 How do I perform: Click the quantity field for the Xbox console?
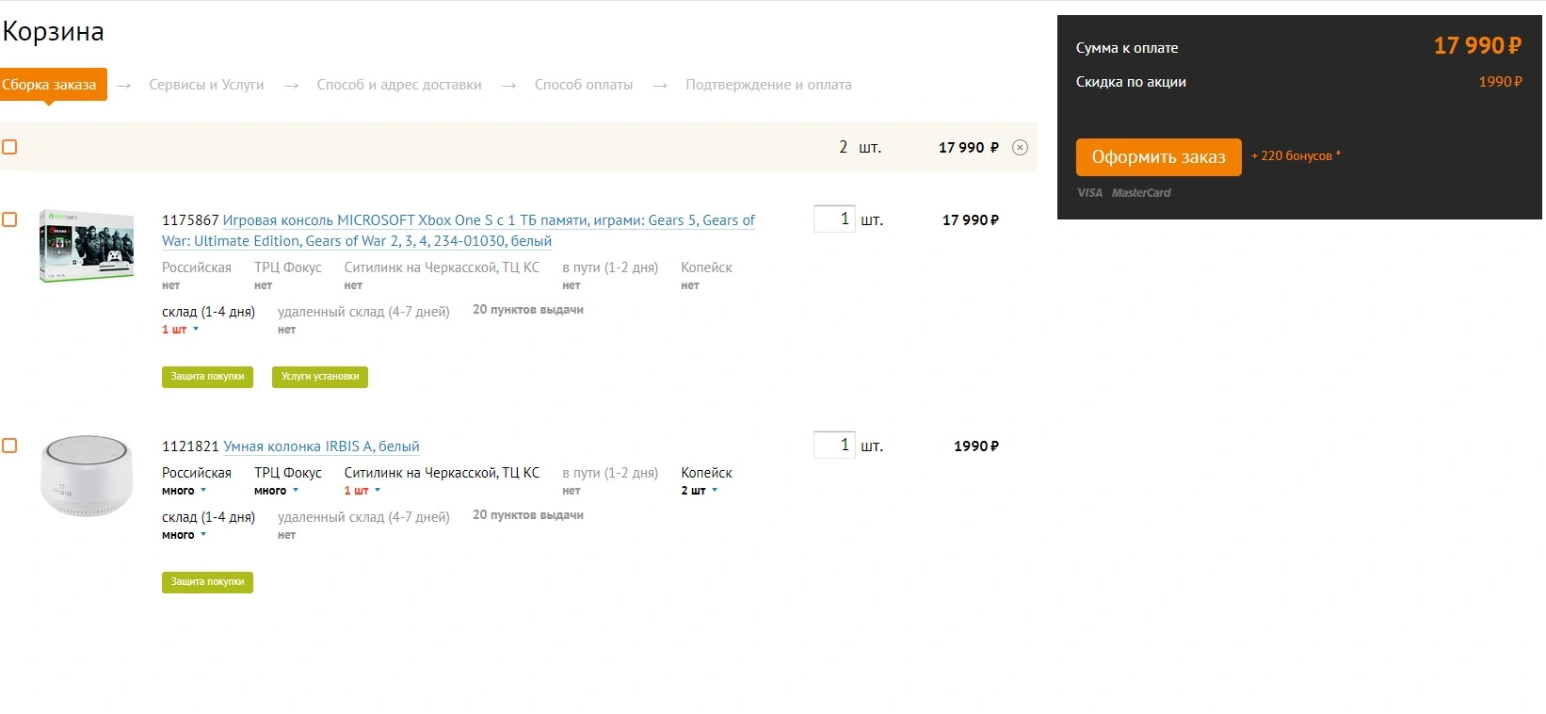pos(834,219)
